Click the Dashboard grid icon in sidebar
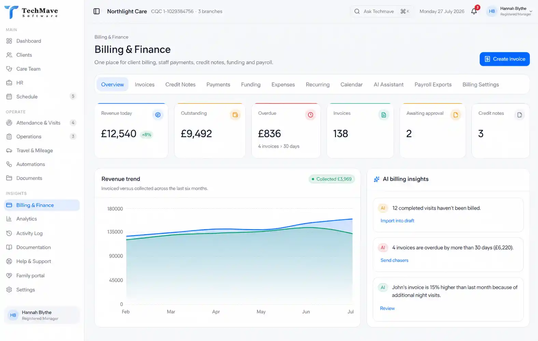This screenshot has width=538, height=341. (9, 41)
